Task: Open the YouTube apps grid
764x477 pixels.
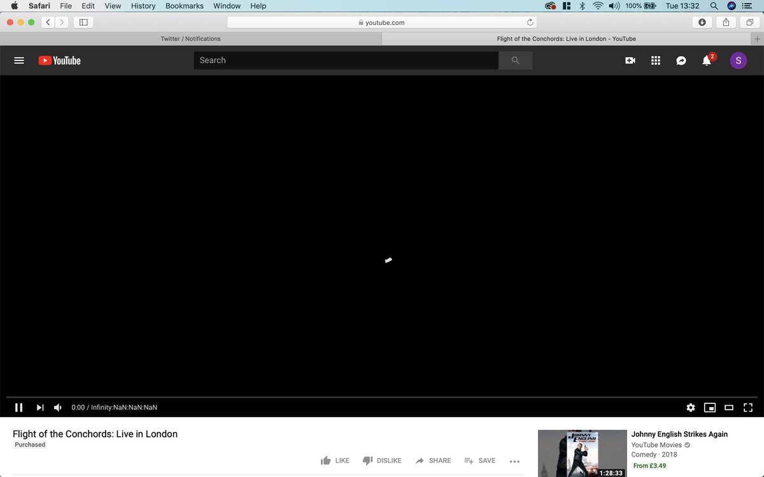Action: click(x=656, y=60)
